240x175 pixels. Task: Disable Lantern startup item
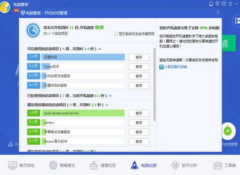[x=139, y=123]
